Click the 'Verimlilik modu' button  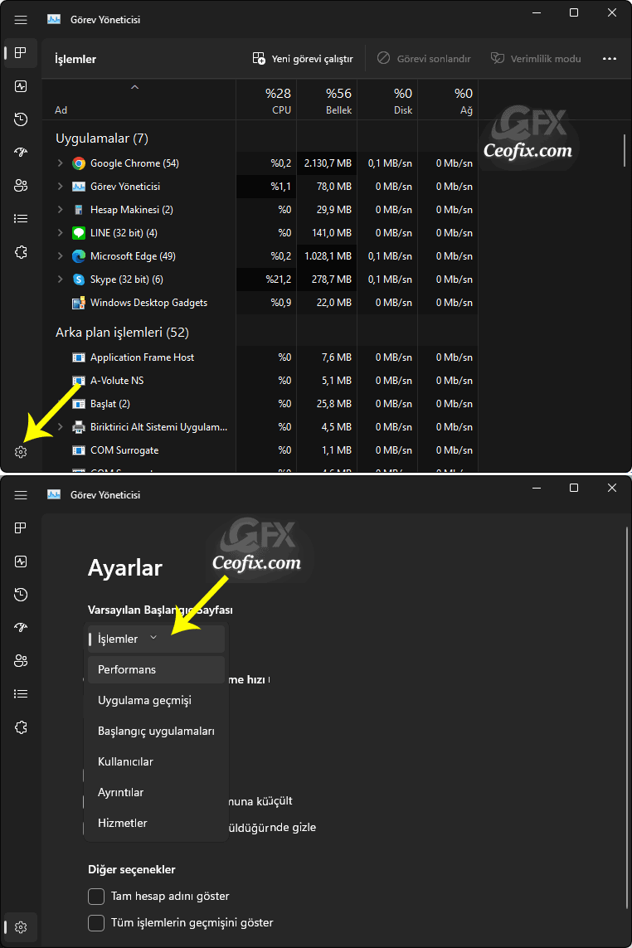[x=536, y=59]
